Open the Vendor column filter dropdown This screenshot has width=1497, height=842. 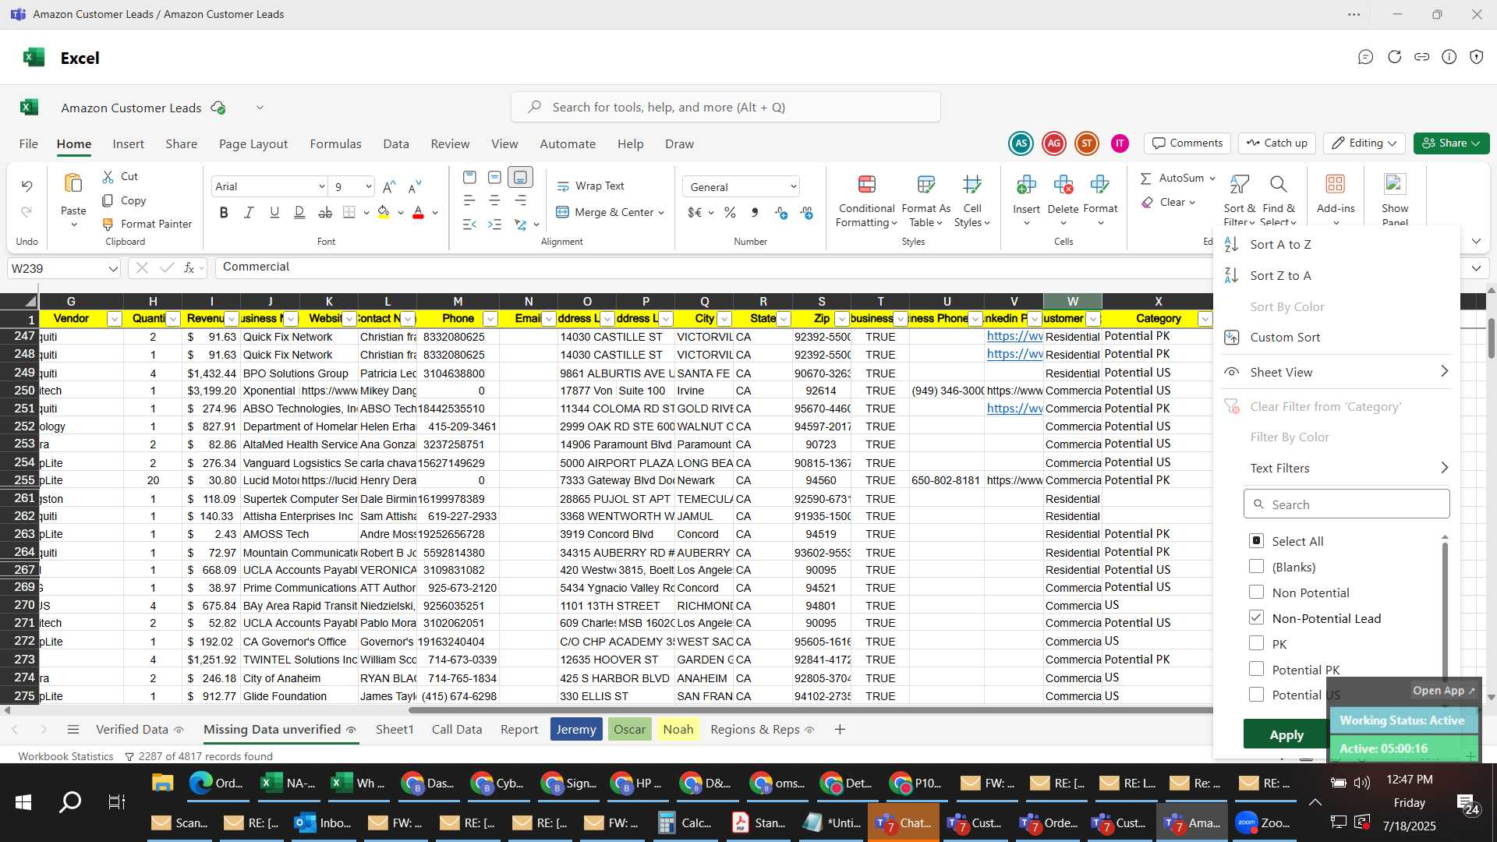coord(114,319)
